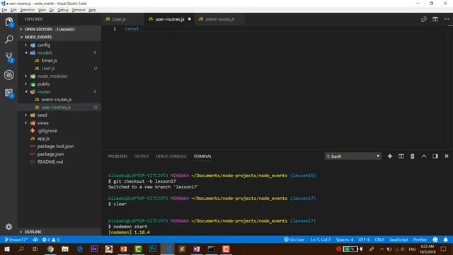Close unsaved user-routres.js tab via dot
453x255 pixels.
tap(190, 19)
